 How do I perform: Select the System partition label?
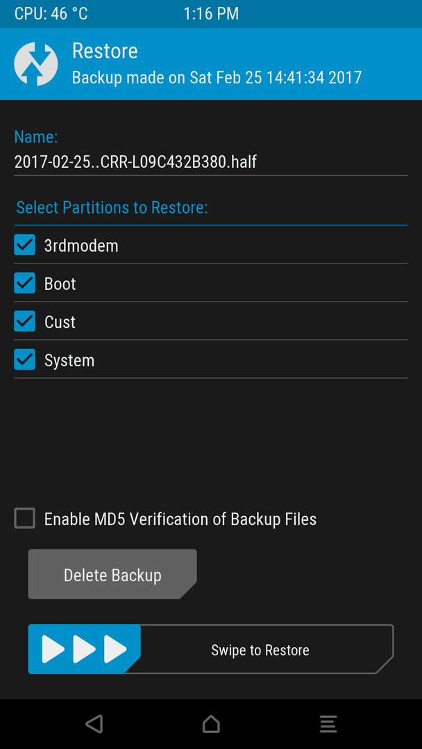pos(69,360)
